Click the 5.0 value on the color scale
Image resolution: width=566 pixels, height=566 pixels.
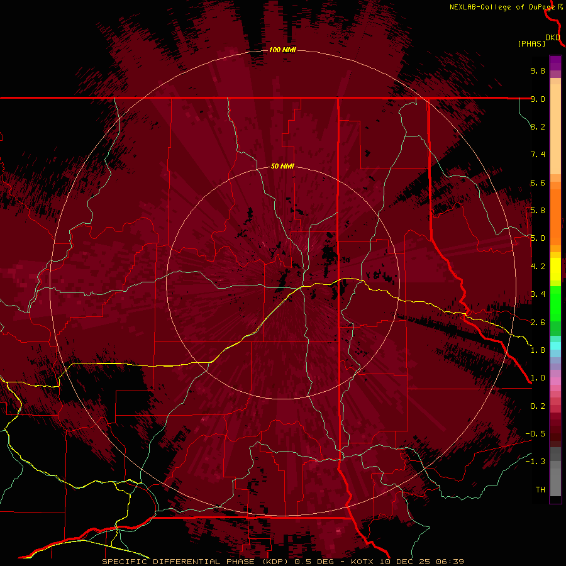[538, 238]
